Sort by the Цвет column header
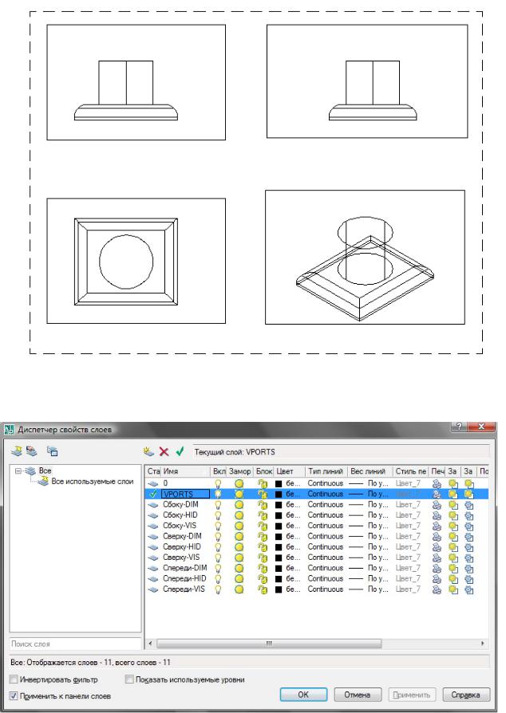The image size is (506, 713). (x=289, y=471)
